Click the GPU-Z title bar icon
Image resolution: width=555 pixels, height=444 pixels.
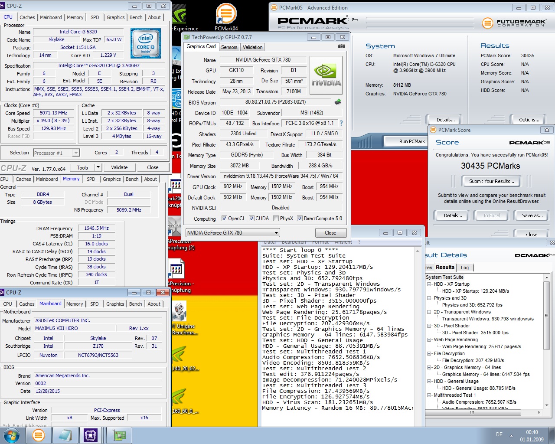(x=186, y=37)
